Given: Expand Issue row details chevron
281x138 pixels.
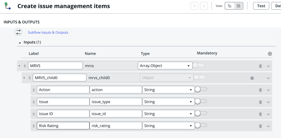Looking at the screenshot, I should pos(268,102).
